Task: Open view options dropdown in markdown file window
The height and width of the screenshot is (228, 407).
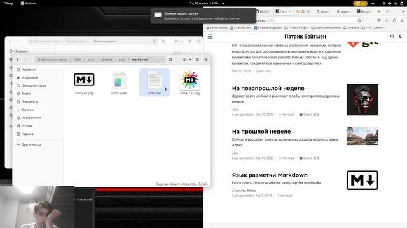Action: pyautogui.click(x=190, y=60)
